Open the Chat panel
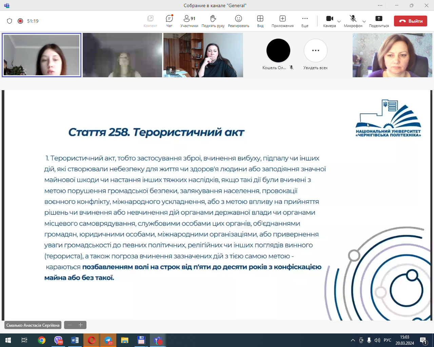 [169, 21]
